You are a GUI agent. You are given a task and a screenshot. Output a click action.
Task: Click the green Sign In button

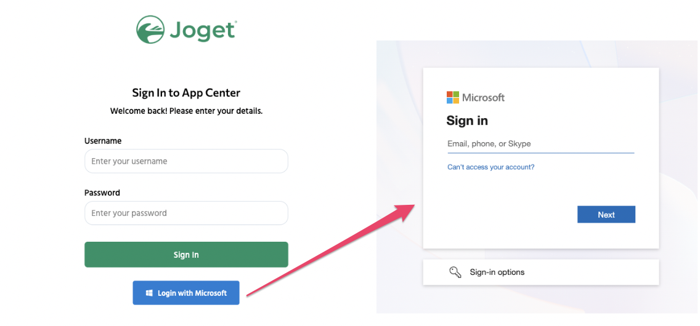(x=186, y=255)
